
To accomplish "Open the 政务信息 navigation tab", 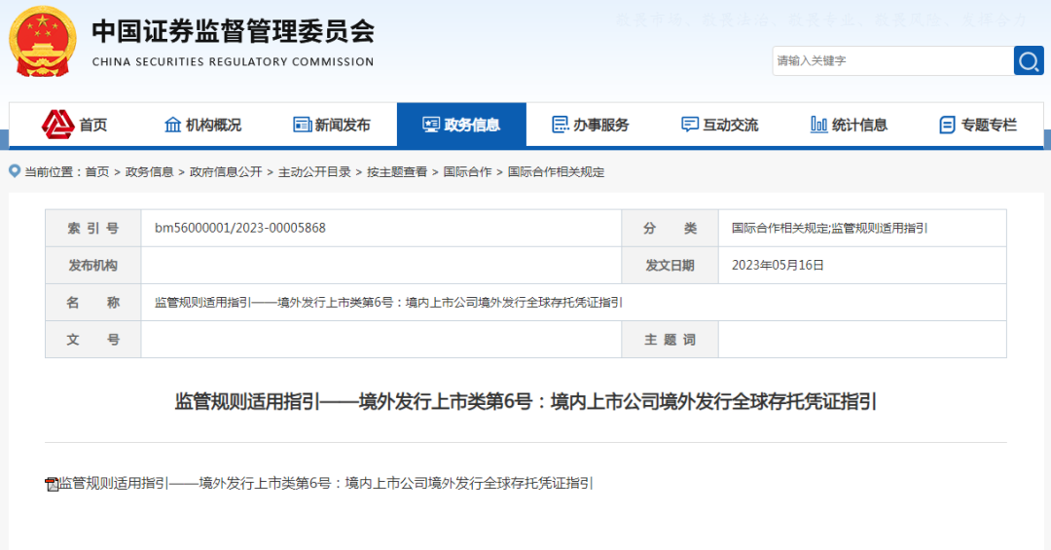I will (x=461, y=125).
